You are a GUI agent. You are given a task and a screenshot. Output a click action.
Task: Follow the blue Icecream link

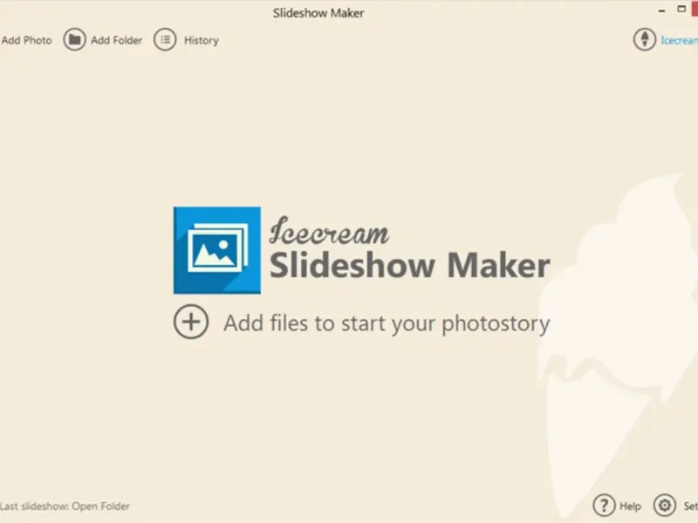pyautogui.click(x=680, y=40)
